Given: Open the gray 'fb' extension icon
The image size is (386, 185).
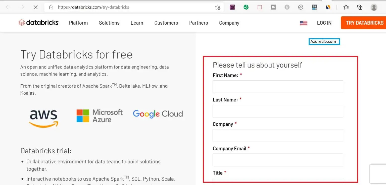Looking at the screenshot, I should coord(273,7).
